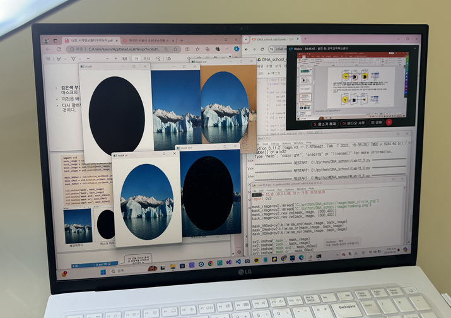451x318 pixels.
Task: Open a new Chrome tab
Action: point(305,38)
